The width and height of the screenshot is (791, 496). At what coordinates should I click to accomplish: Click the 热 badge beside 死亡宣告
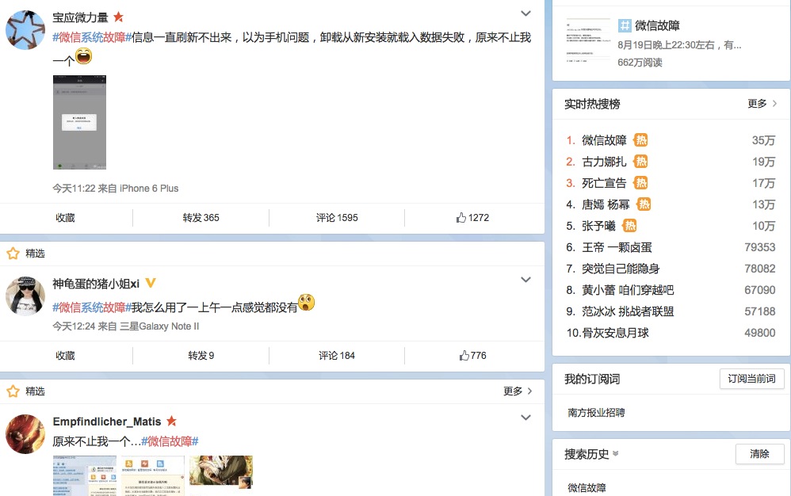click(640, 182)
